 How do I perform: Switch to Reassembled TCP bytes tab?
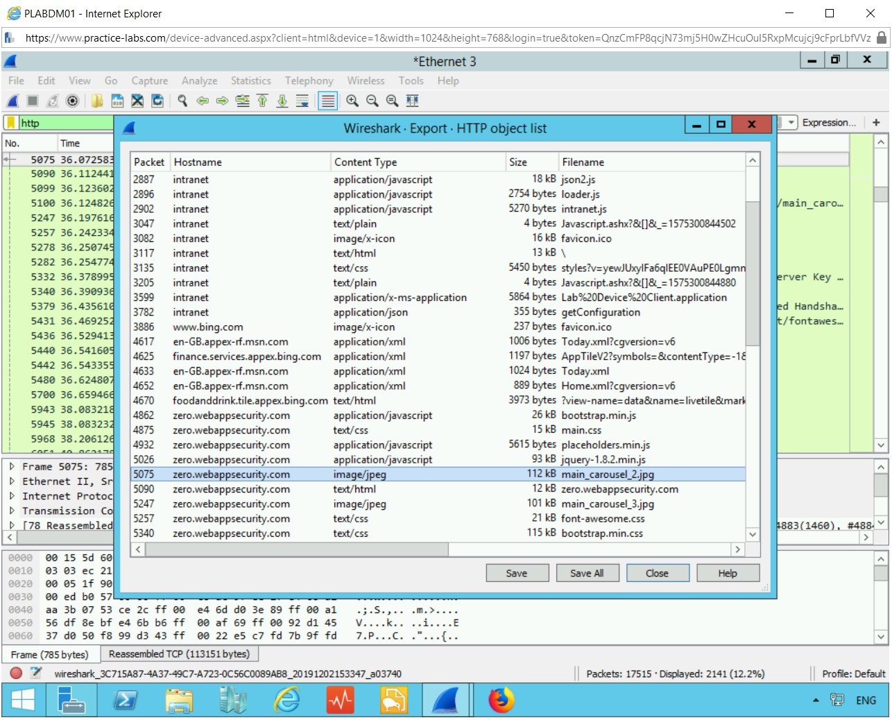[179, 654]
